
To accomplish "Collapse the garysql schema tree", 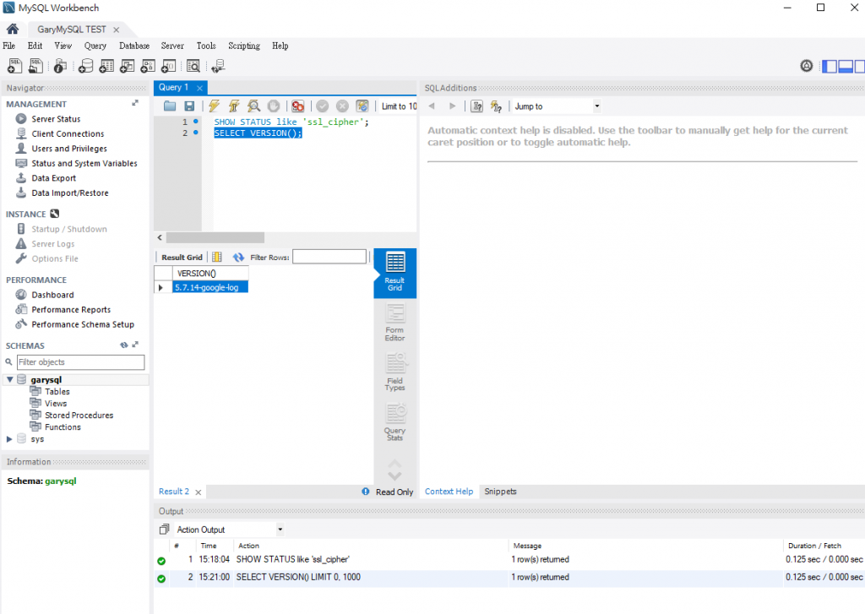I will click(10, 379).
